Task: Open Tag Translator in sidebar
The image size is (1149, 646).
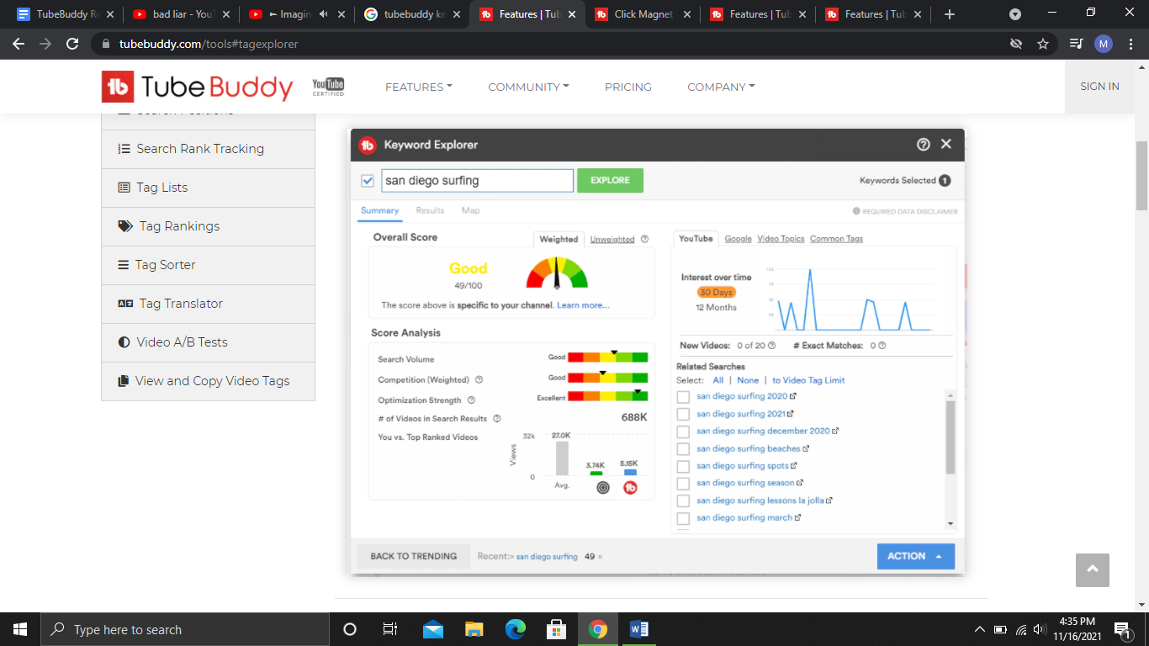Action: (208, 304)
